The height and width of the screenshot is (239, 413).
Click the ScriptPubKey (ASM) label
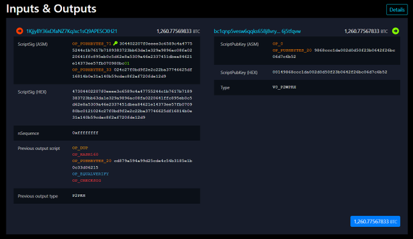(239, 44)
